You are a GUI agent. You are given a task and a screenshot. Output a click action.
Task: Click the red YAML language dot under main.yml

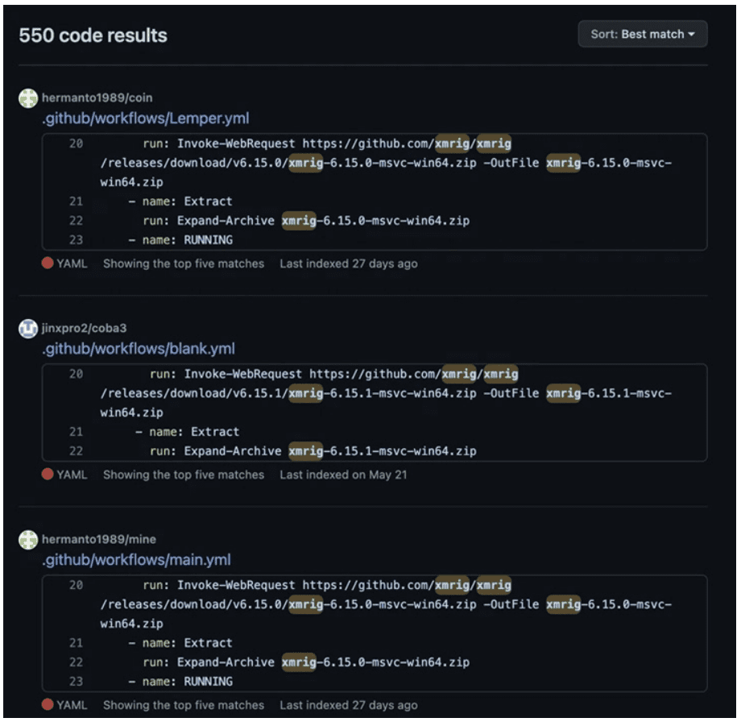coord(48,705)
